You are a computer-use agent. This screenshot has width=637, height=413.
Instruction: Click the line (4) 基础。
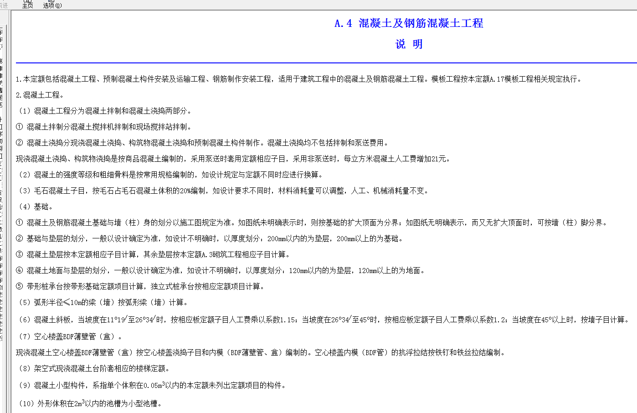[x=36, y=207]
